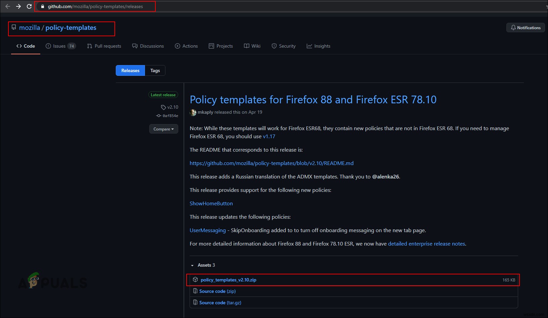
Task: Click the padlock icon in the address bar
Action: pos(43,6)
